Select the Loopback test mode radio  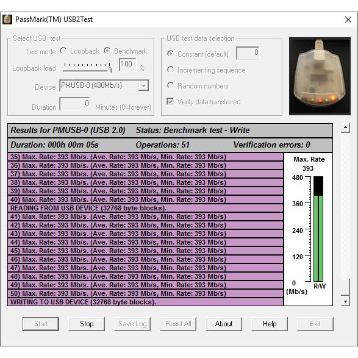[63, 51]
